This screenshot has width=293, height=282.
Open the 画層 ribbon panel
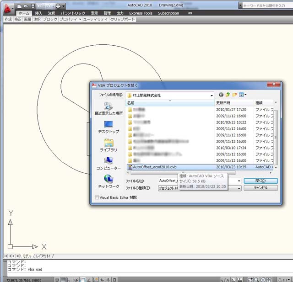click(x=27, y=19)
